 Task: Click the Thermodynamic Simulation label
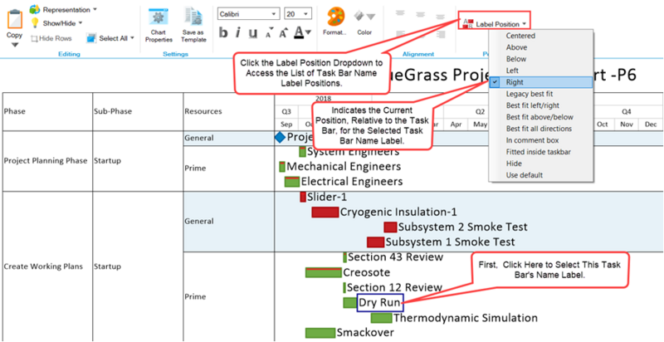(466, 318)
